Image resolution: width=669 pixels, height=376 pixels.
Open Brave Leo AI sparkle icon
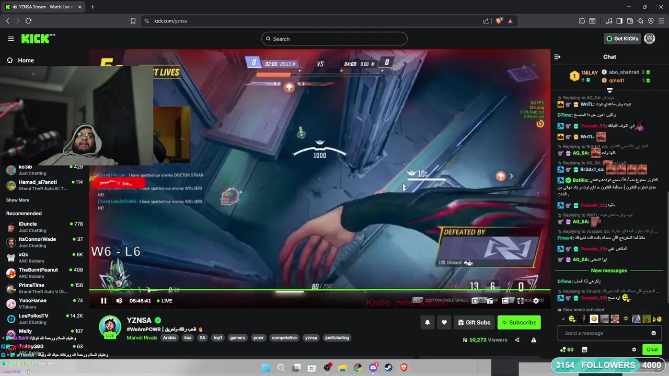click(640, 21)
